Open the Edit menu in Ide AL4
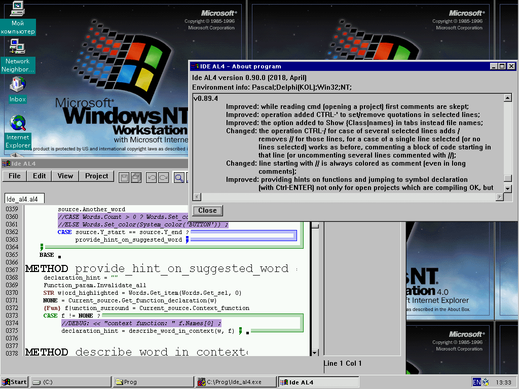The height and width of the screenshot is (389, 519). 39,176
